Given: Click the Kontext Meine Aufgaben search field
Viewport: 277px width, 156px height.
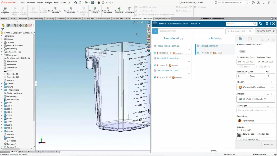Looking at the screenshot, I should 239,31.
